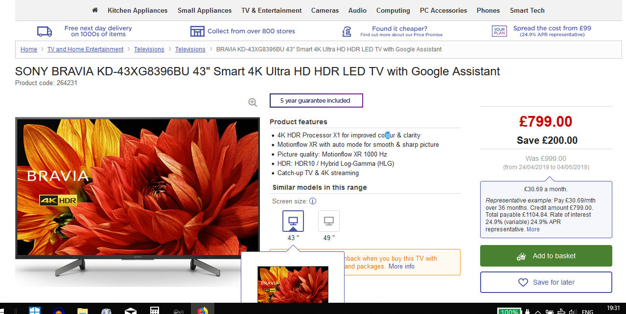Open Firefox from the taskbar
The image size is (626, 314).
coord(202,311)
